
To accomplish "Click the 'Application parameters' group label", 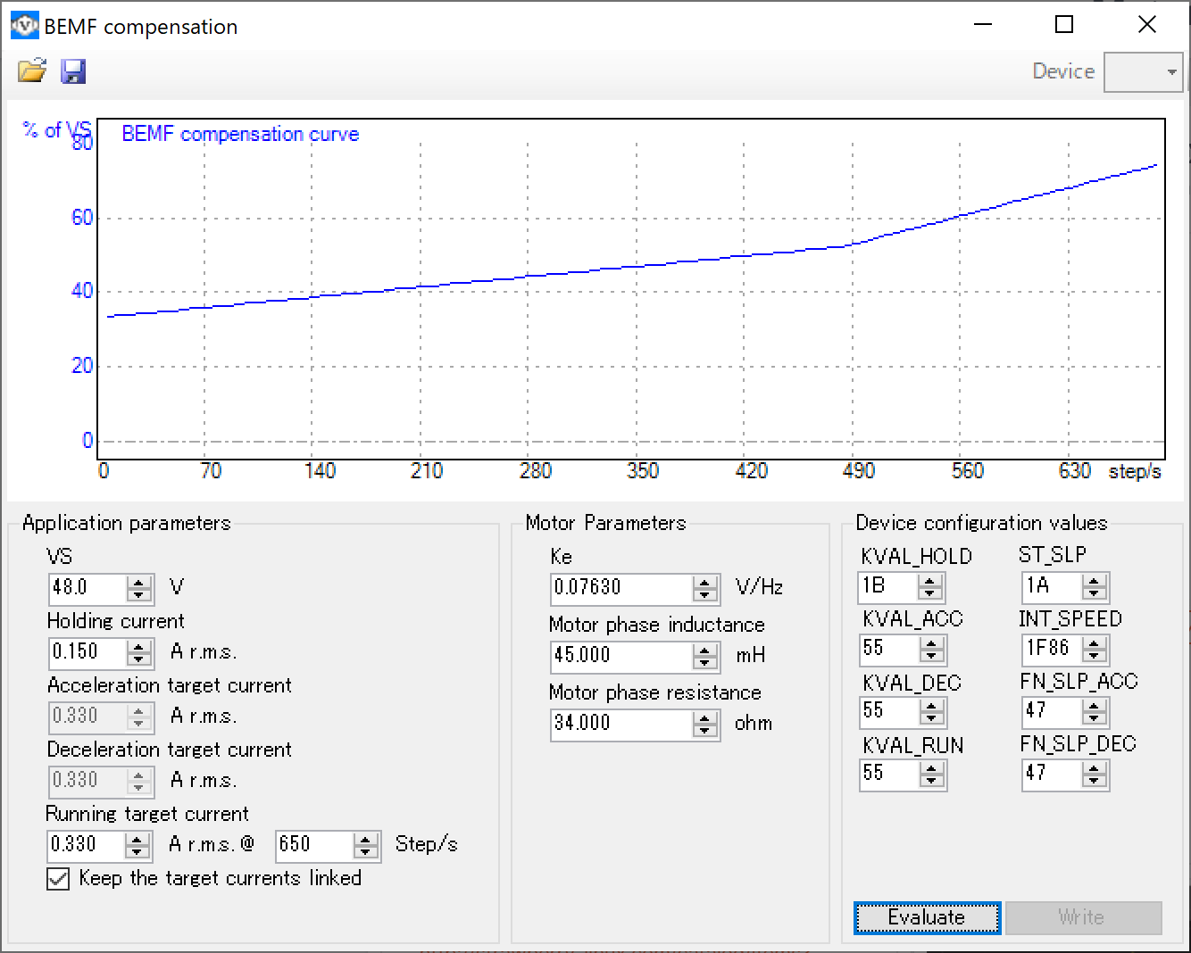I will coord(127,523).
